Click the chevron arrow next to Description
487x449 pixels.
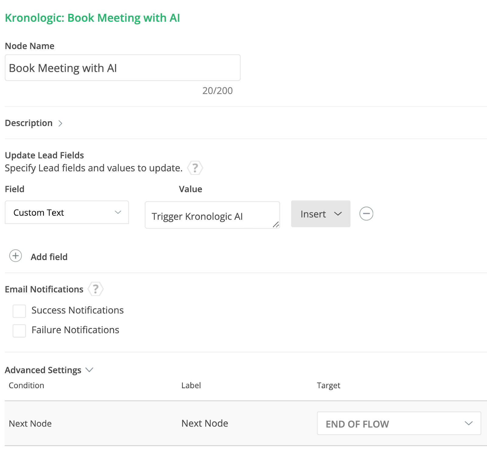coord(60,123)
